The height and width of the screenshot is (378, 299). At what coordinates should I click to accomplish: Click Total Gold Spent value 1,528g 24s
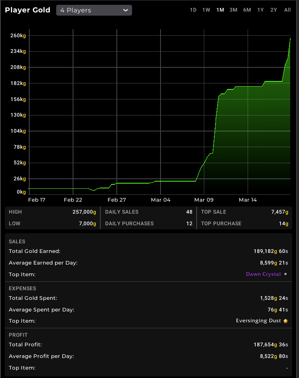pos(274,298)
